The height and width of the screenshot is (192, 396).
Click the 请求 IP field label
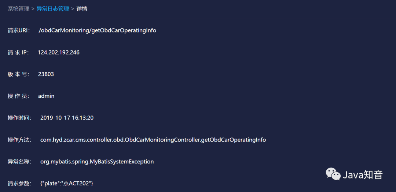pyautogui.click(x=18, y=52)
